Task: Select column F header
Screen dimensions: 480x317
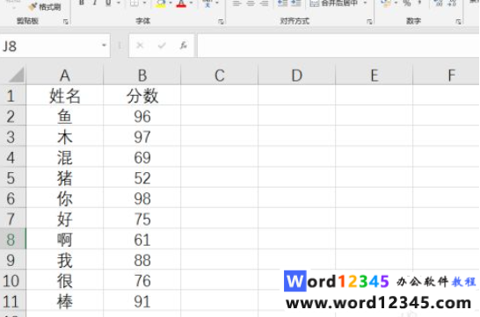Action: 447,76
